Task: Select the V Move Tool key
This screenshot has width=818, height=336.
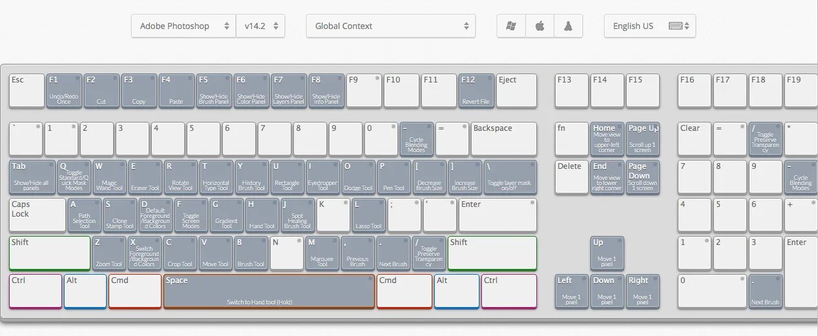Action: 216,253
